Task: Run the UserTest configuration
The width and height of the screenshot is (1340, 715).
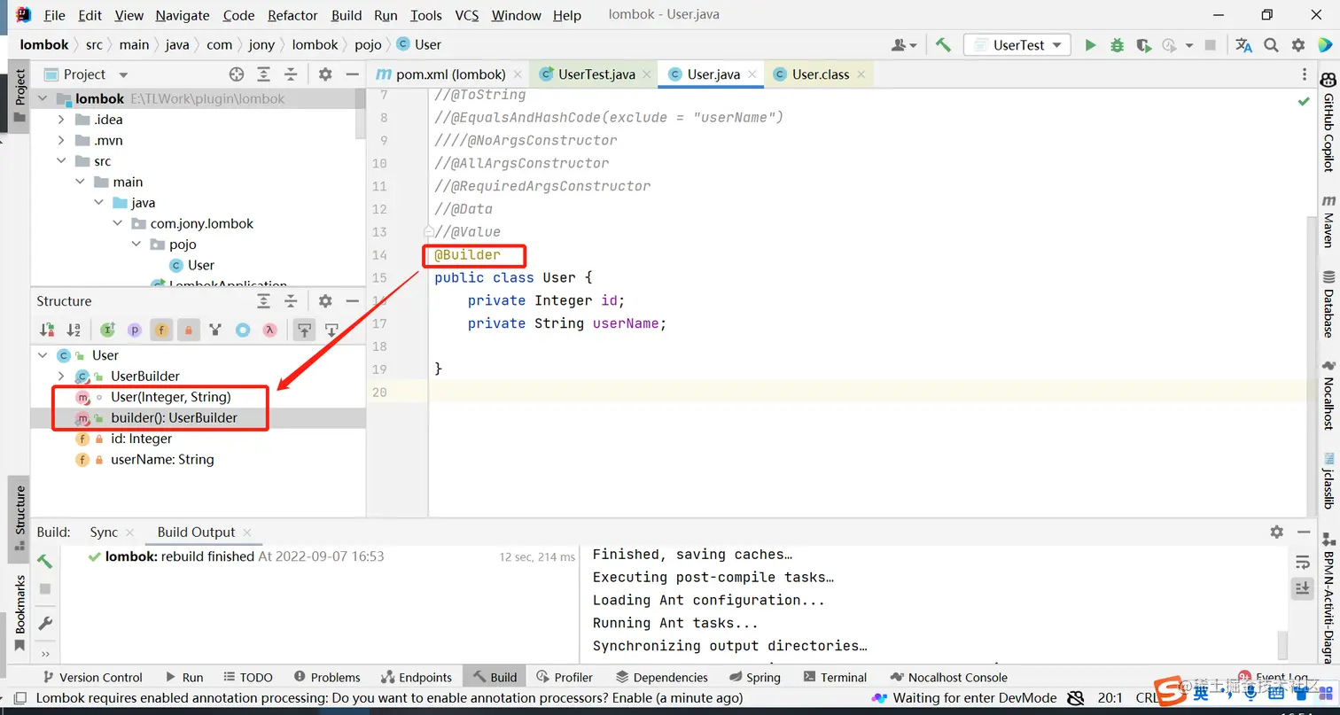Action: tap(1090, 45)
